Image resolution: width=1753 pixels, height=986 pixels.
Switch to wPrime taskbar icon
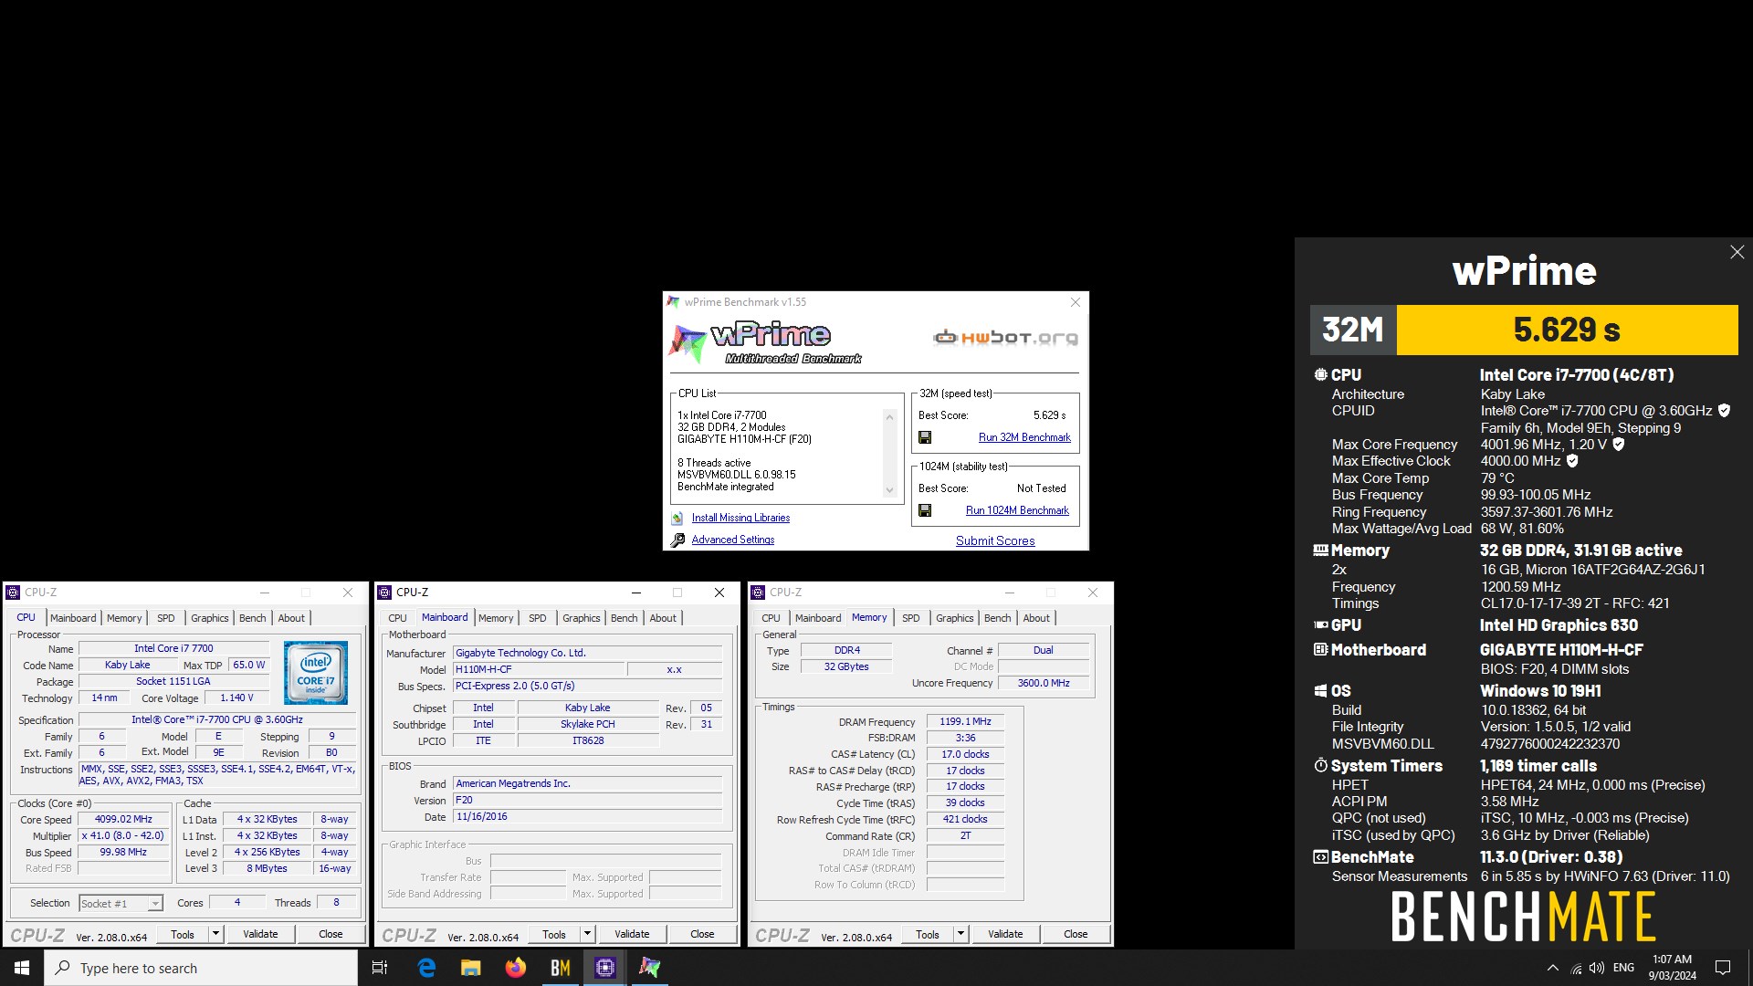649,968
